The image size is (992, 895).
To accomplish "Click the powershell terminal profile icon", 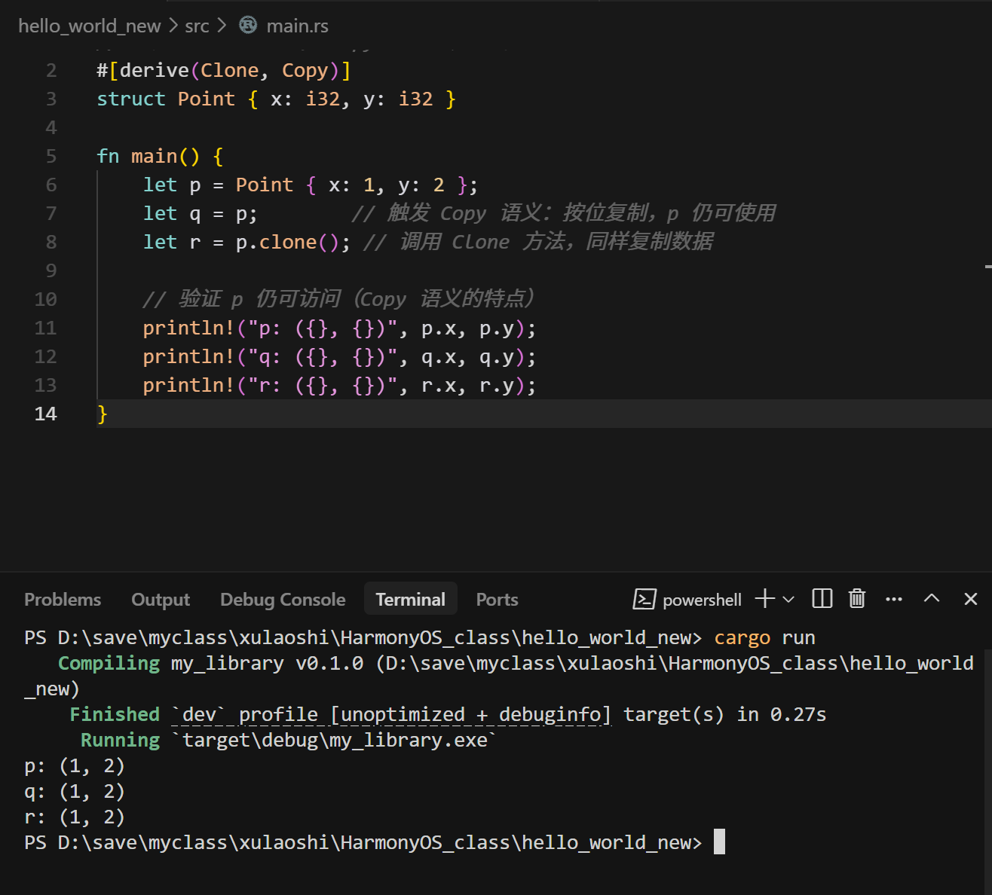I will point(644,599).
